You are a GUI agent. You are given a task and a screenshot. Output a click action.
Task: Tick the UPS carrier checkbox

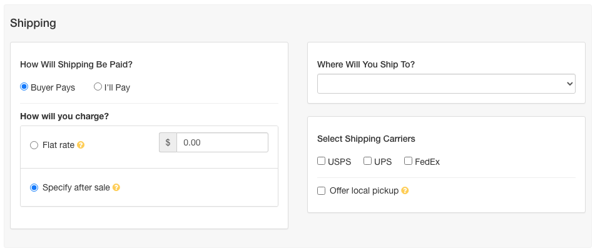pos(368,161)
